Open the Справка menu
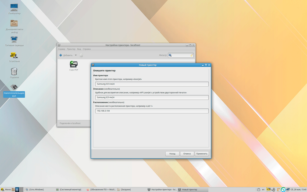Viewport: 307px width, 192px height. coord(87,49)
